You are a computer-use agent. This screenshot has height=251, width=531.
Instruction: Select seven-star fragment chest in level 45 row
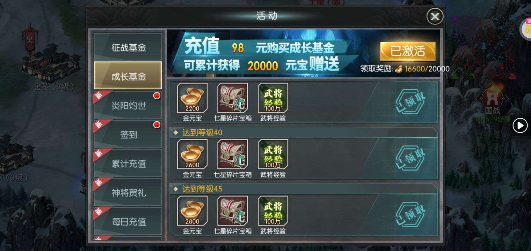point(233,211)
